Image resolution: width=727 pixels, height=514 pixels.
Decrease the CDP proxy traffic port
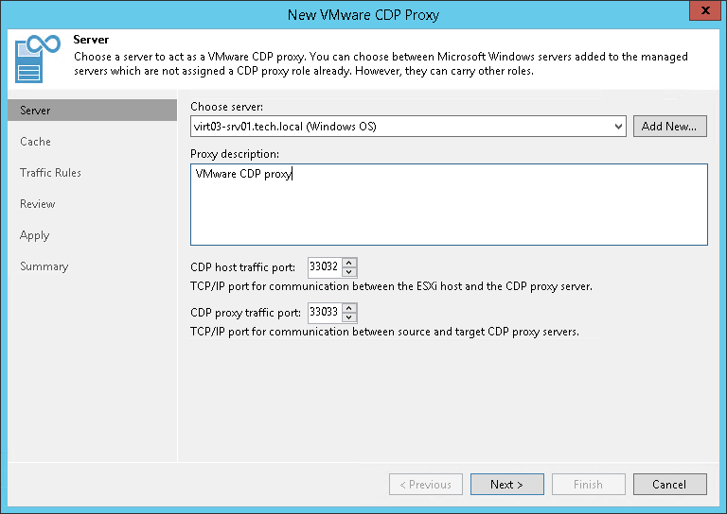point(349,317)
